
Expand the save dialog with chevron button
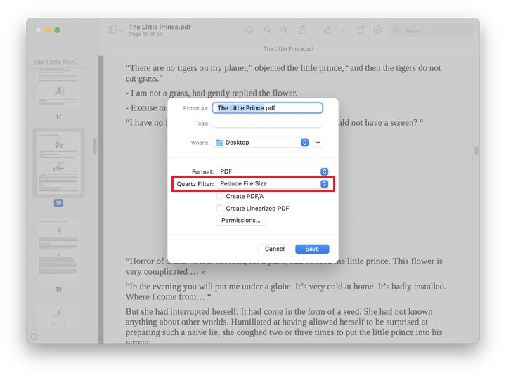pos(318,143)
